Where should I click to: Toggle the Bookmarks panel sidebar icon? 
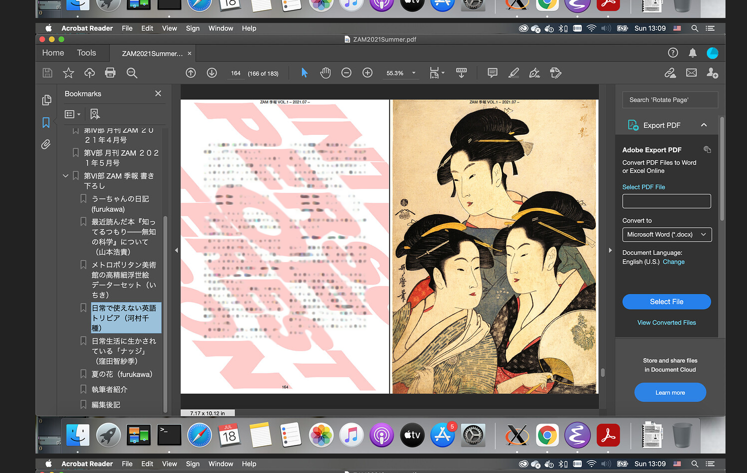click(46, 122)
